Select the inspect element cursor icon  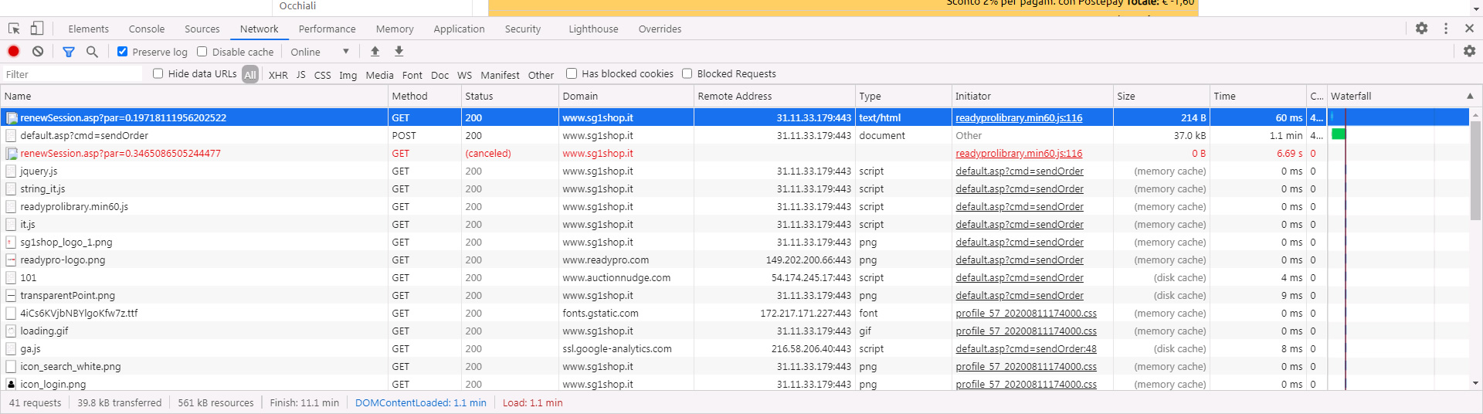coord(14,29)
